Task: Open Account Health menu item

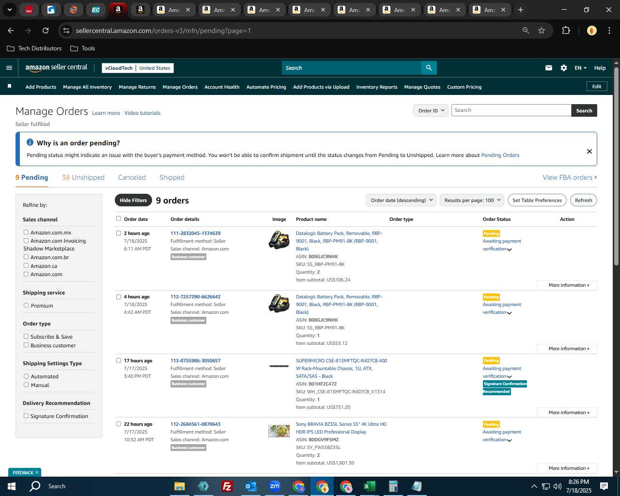Action: pyautogui.click(x=222, y=87)
